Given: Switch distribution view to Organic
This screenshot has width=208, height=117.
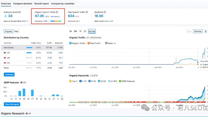Looking at the screenshot, I should click(9, 31).
